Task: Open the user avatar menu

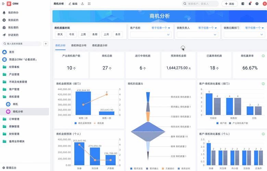Action: click(x=265, y=4)
